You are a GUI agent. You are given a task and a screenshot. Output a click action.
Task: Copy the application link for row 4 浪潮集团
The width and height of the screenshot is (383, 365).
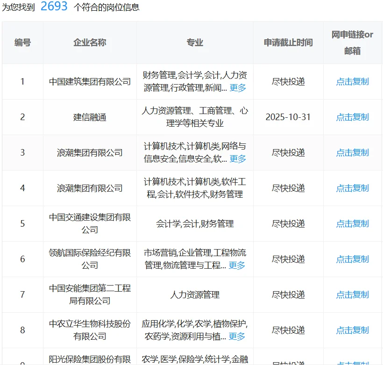click(352, 188)
